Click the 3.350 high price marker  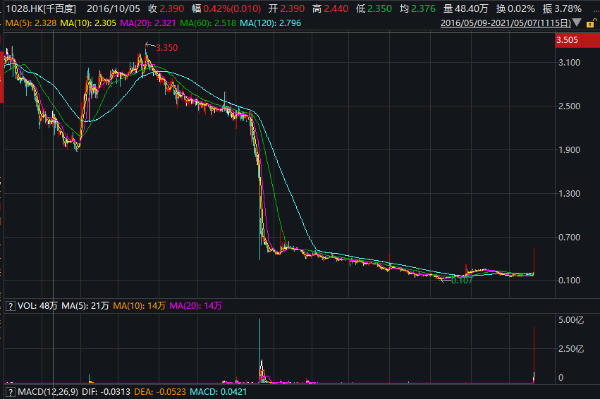click(x=166, y=47)
